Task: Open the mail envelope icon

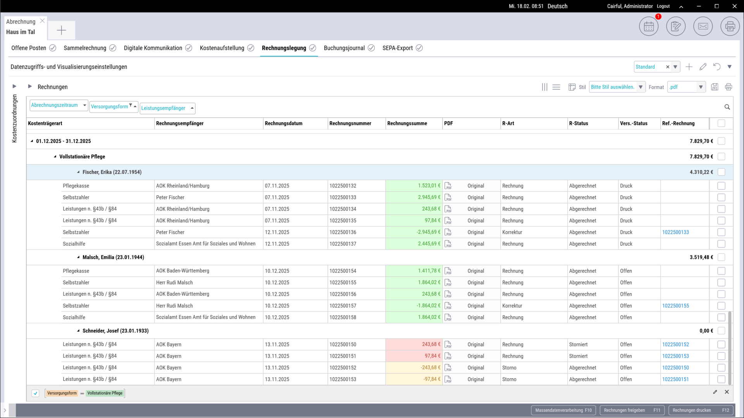Action: pyautogui.click(x=703, y=26)
